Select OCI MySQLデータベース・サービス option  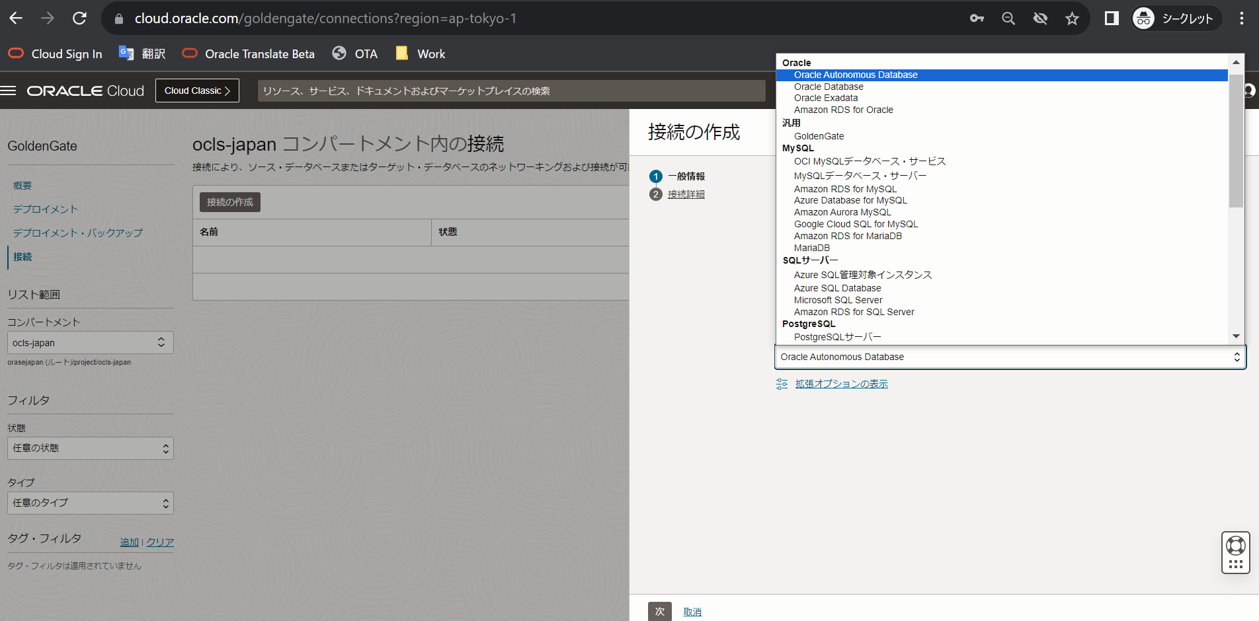[870, 161]
